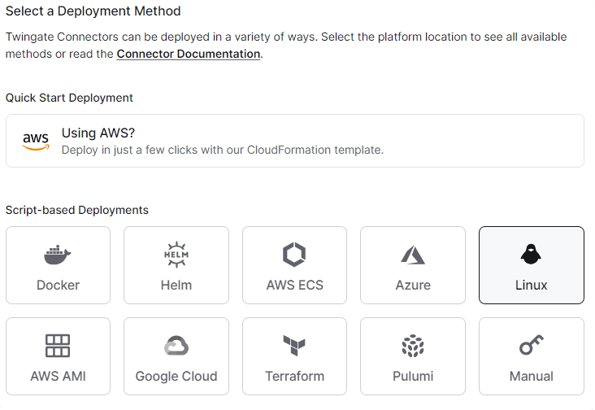595x410 pixels.
Task: Select the Google Cloud label
Action: 176,376
